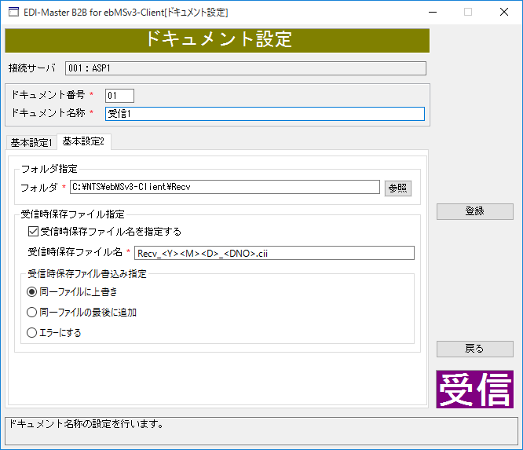The image size is (523, 450).
Task: Click the 接続サーバ read-only field
Action: [245, 68]
